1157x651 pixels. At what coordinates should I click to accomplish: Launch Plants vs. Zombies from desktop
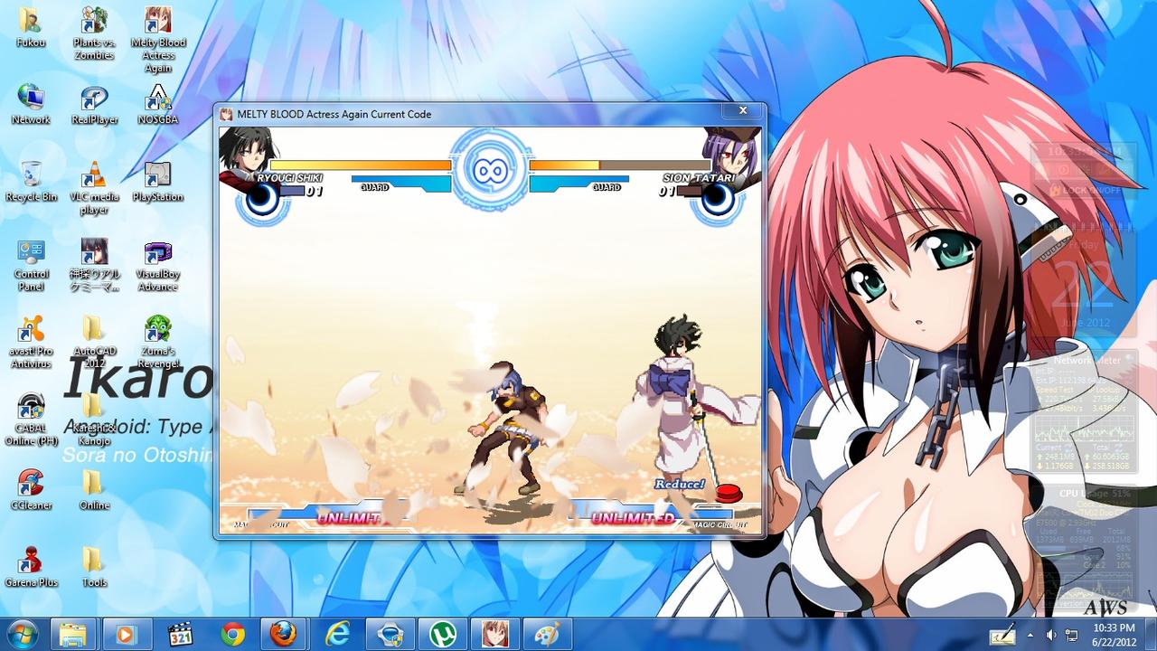[94, 24]
